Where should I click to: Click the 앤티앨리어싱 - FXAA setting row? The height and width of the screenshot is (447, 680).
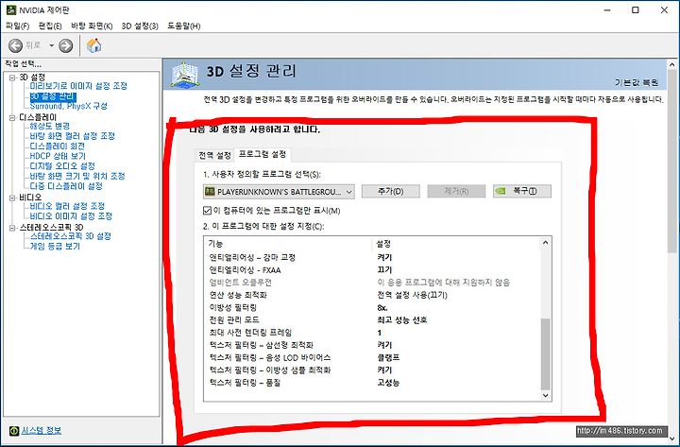pyautogui.click(x=372, y=270)
